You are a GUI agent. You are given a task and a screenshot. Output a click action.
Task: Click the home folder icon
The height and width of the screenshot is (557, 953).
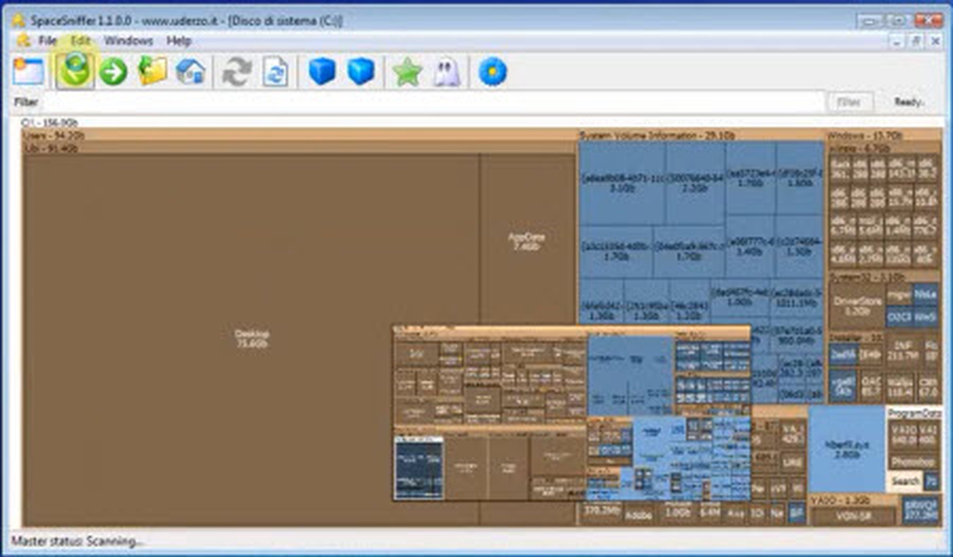191,72
